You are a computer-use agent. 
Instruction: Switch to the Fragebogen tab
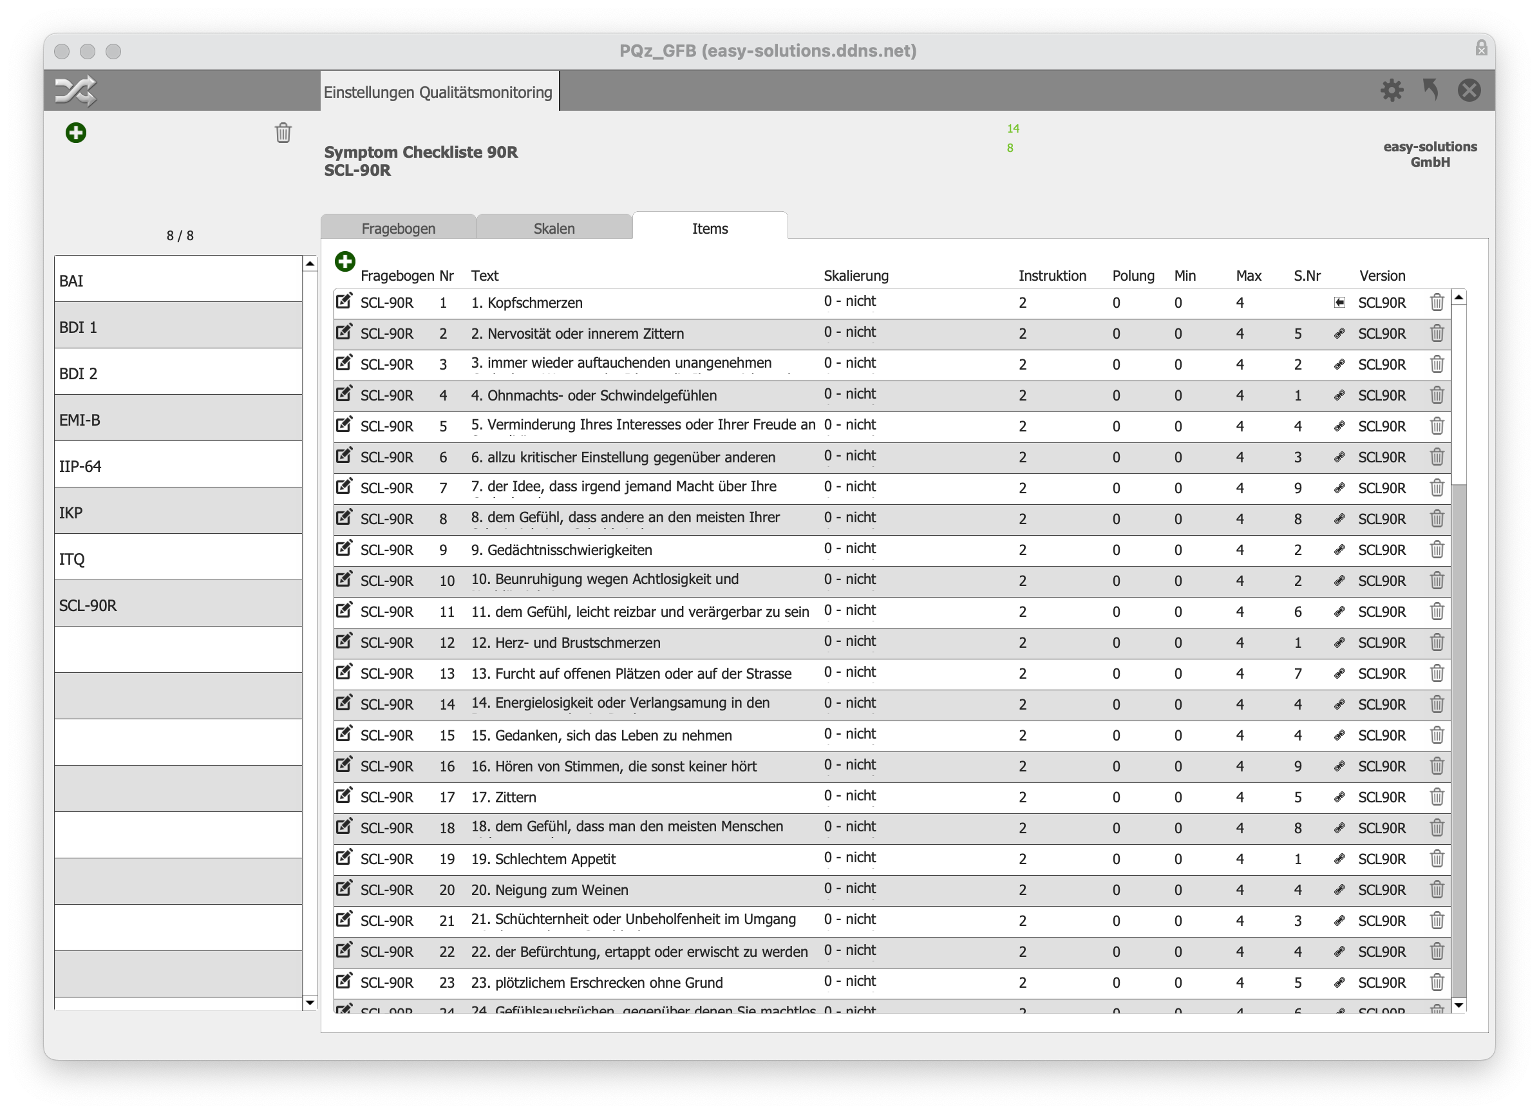398,229
